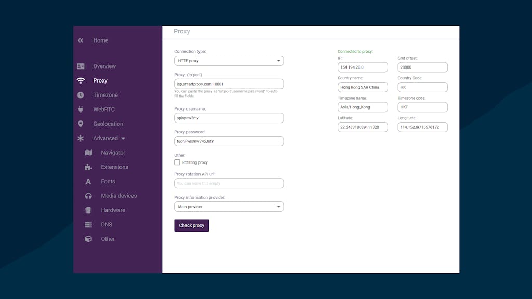Enable the Rotating proxy checkbox

177,162
